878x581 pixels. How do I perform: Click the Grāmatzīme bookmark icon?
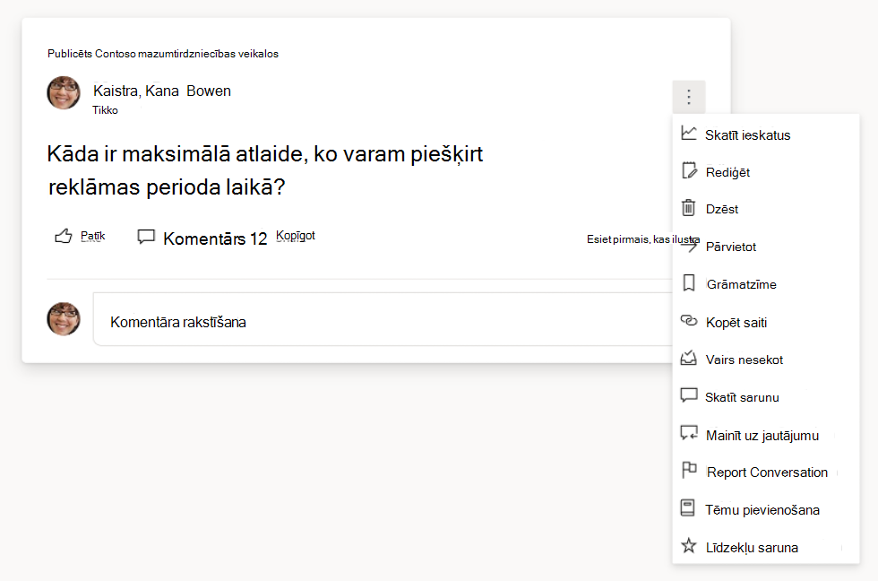[689, 283]
